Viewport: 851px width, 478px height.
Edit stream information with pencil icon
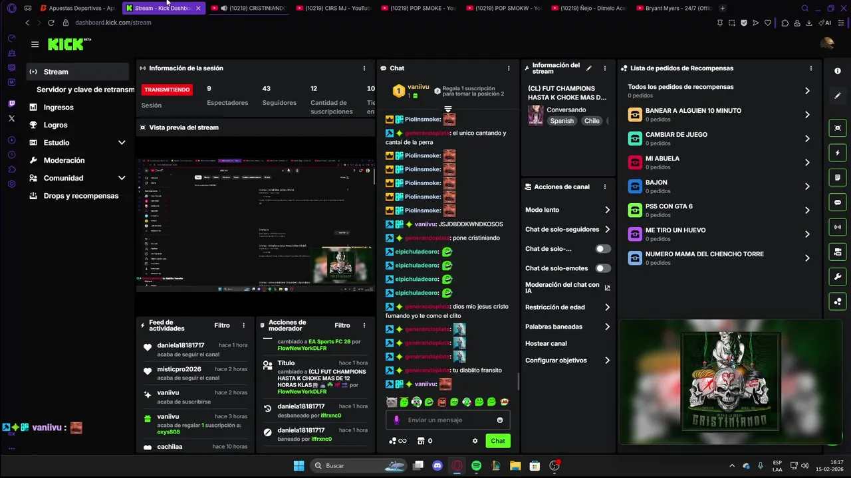[589, 68]
